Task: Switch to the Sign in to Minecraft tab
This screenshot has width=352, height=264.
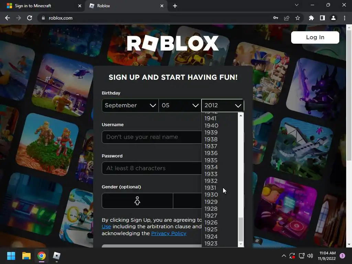Action: tap(42, 6)
